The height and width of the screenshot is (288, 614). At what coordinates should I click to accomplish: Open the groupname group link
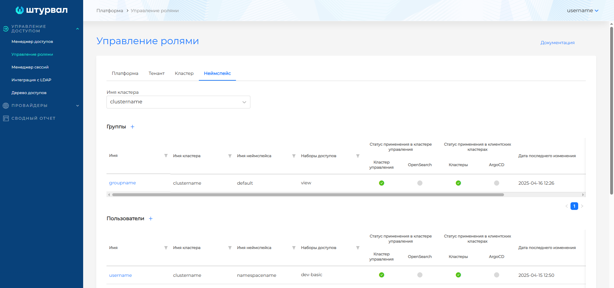click(x=122, y=183)
